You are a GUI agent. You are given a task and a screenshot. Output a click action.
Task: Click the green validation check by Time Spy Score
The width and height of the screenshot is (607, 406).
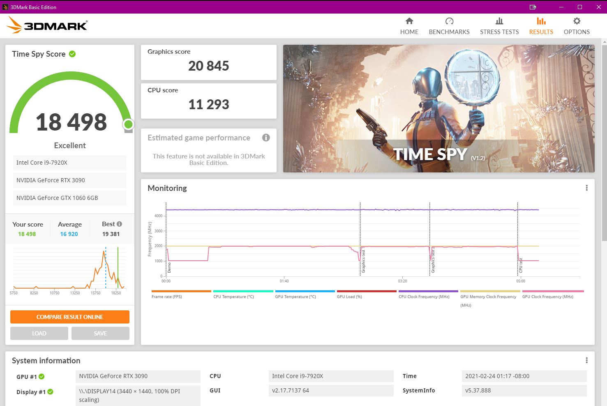(72, 54)
